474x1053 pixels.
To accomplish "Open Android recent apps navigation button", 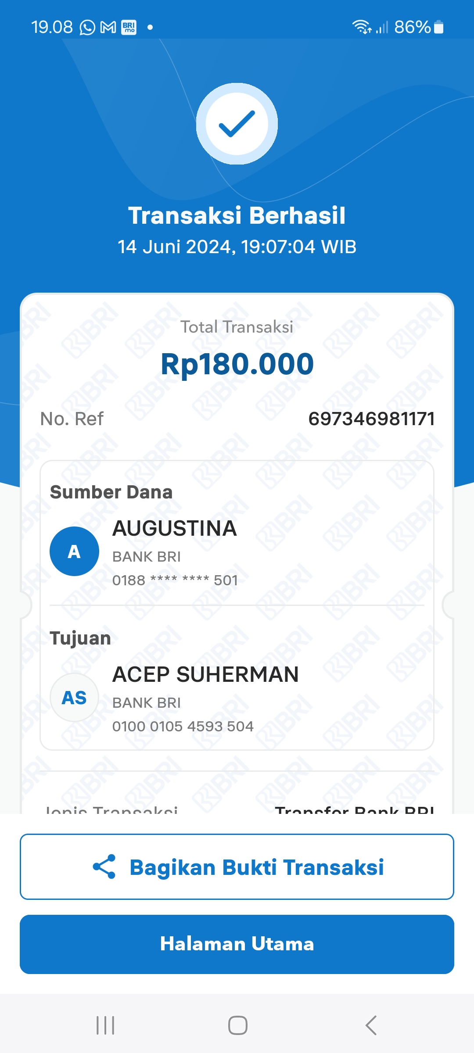I will (x=105, y=1025).
